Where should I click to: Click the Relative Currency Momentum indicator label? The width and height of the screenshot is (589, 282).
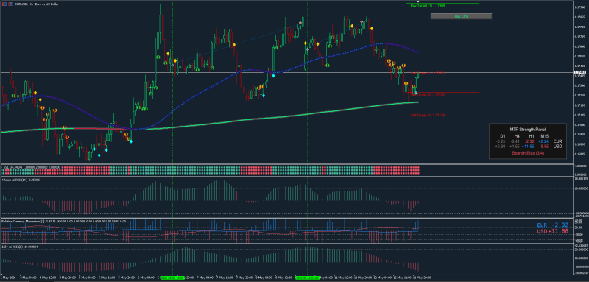(64, 222)
